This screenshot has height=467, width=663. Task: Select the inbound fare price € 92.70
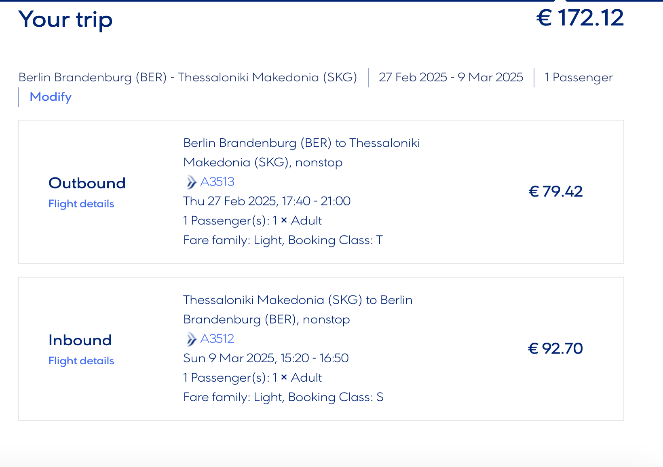555,349
